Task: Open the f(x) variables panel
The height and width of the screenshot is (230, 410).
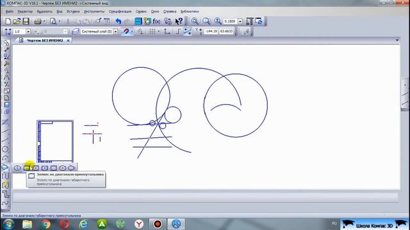Action: pyautogui.click(x=156, y=21)
